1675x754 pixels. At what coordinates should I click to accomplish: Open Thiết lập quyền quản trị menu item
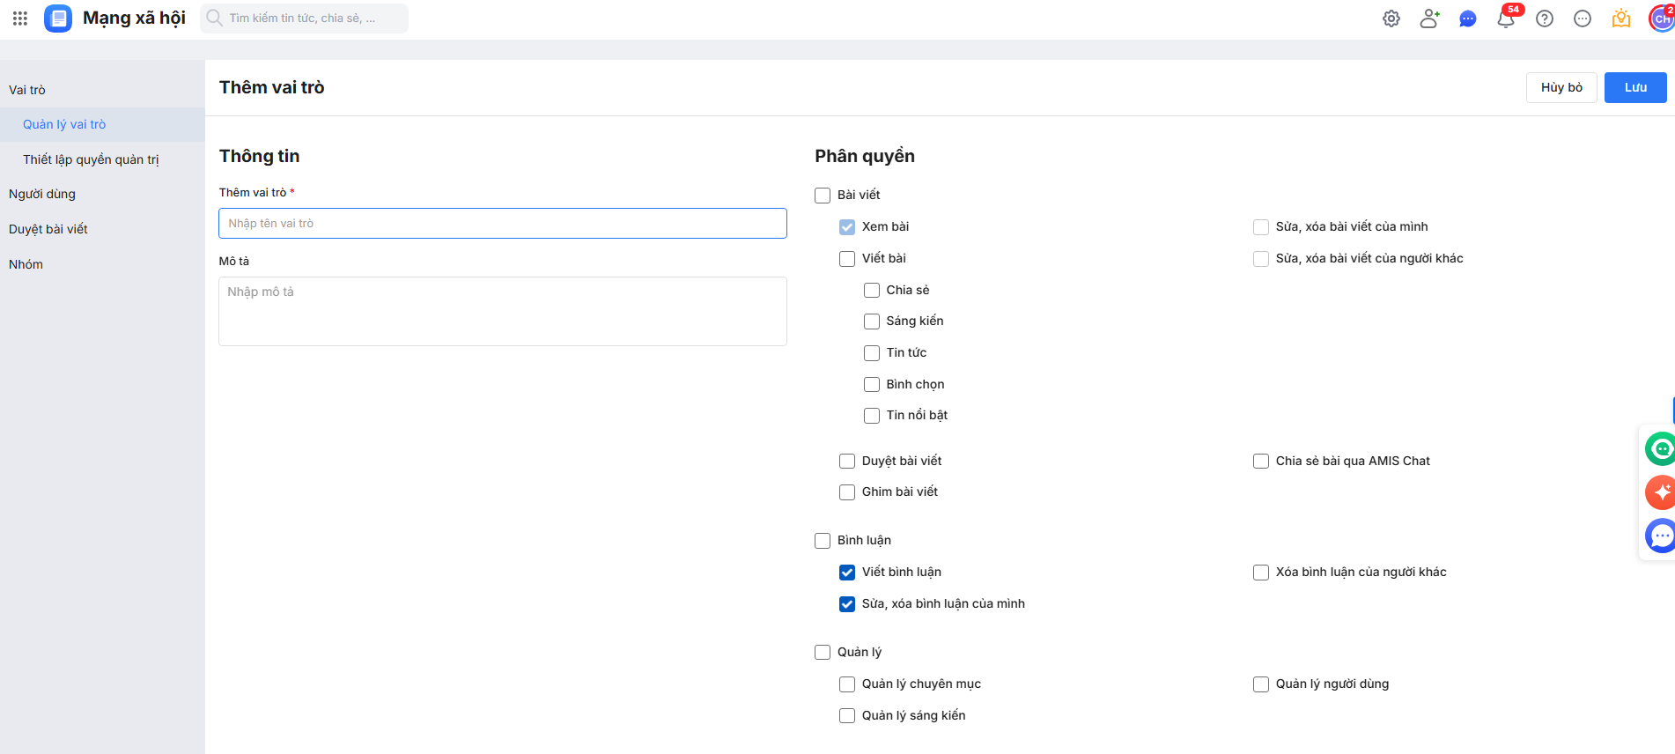pyautogui.click(x=91, y=159)
